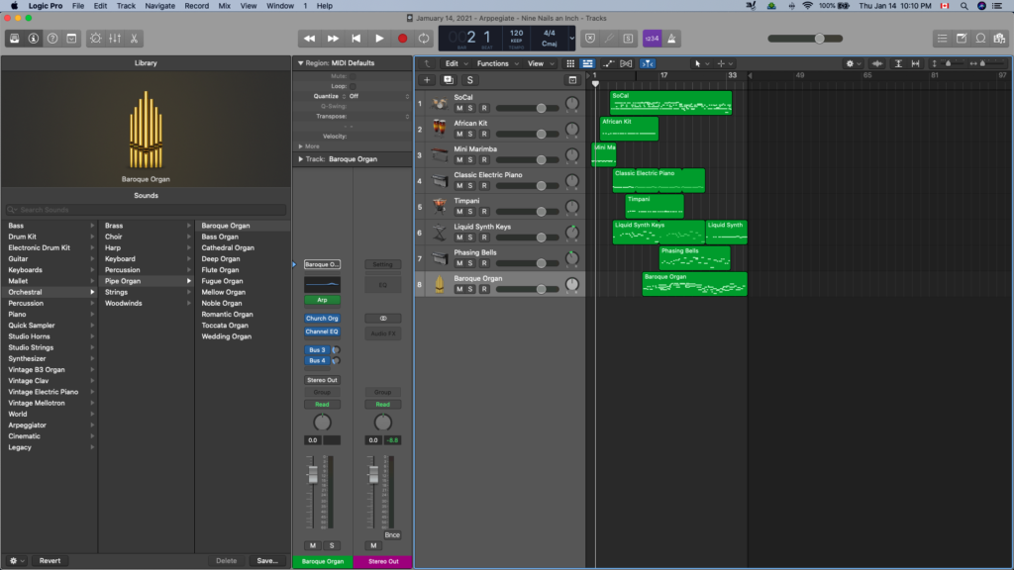This screenshot has width=1014, height=570.
Task: Switch to list view icon in Tracks
Action: (x=587, y=63)
